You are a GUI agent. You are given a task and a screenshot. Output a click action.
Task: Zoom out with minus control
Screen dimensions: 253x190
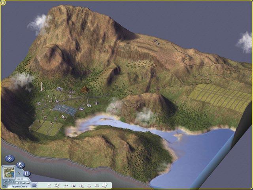[9, 183]
